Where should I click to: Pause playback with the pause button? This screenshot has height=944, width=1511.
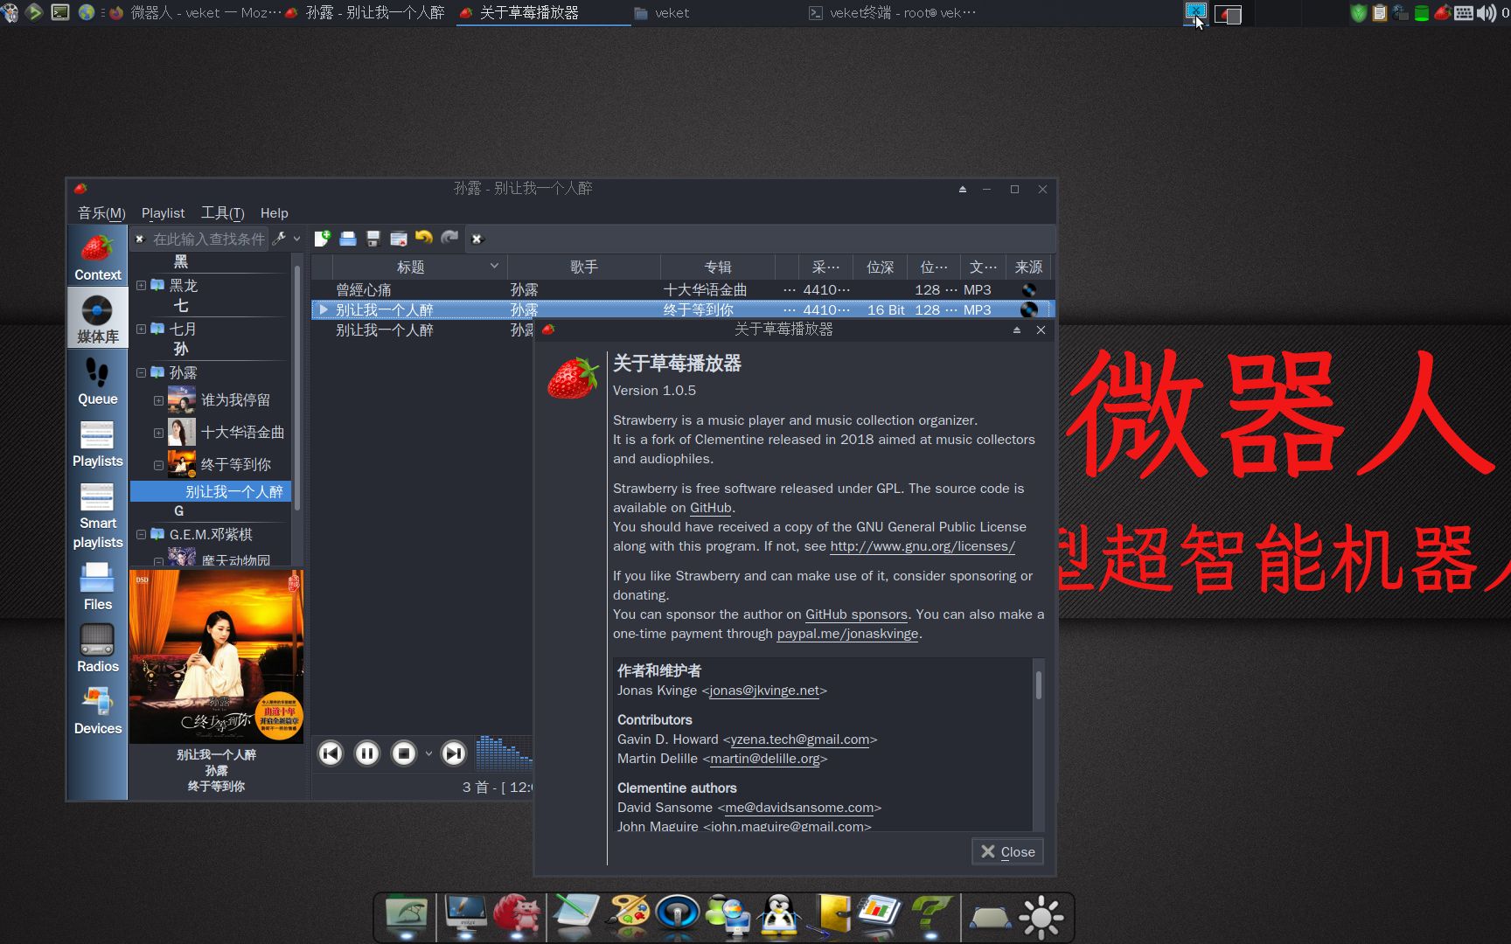(367, 753)
